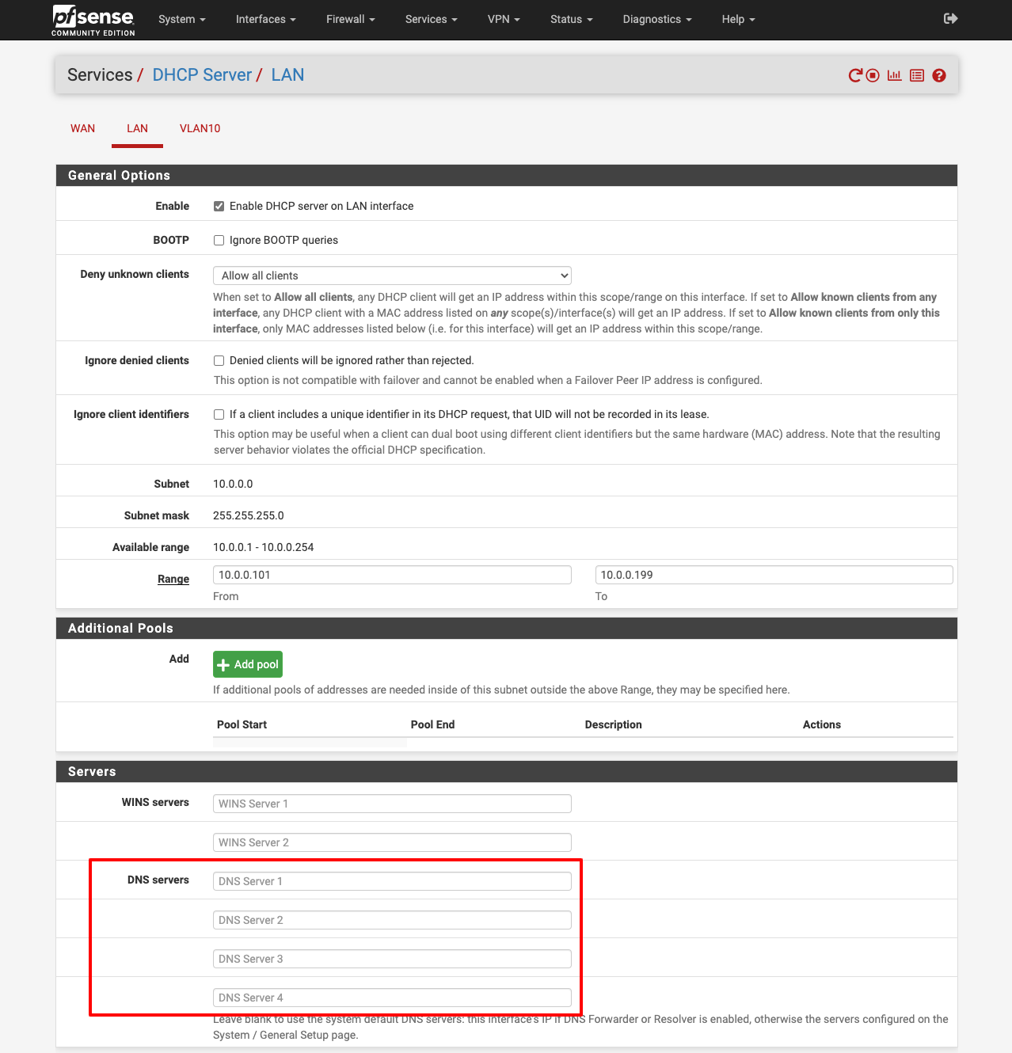Expand the Firewall menu
The height and width of the screenshot is (1053, 1012).
pyautogui.click(x=350, y=19)
